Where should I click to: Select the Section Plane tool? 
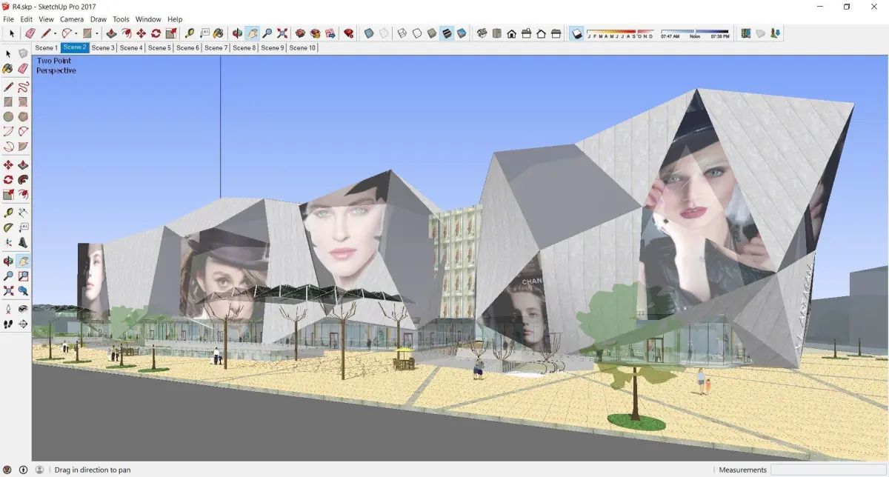pyautogui.click(x=23, y=323)
